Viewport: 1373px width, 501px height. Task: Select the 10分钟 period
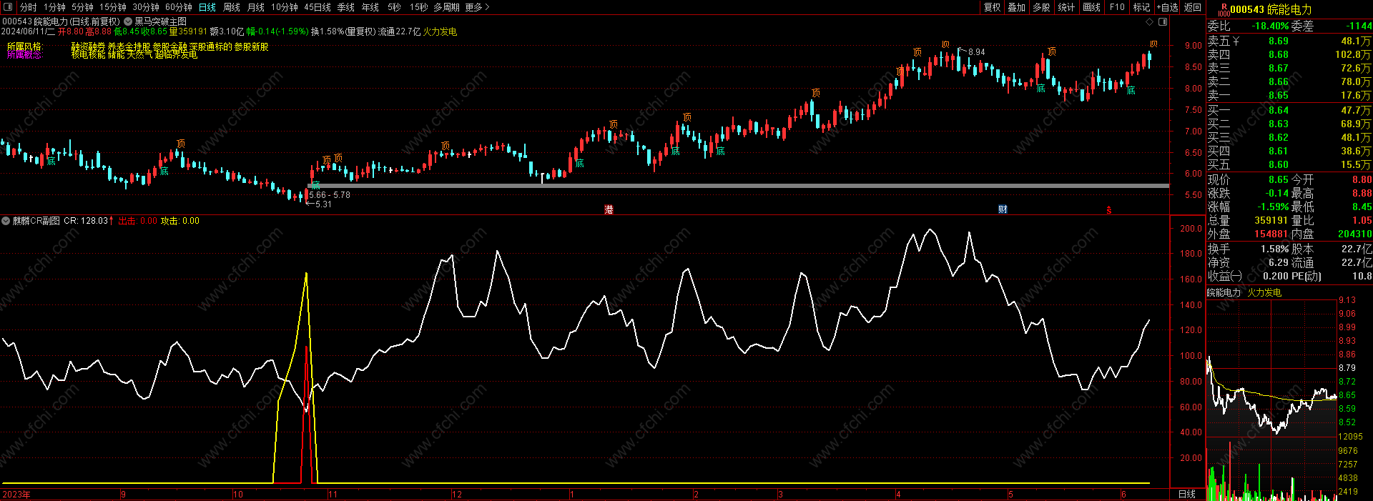click(285, 7)
